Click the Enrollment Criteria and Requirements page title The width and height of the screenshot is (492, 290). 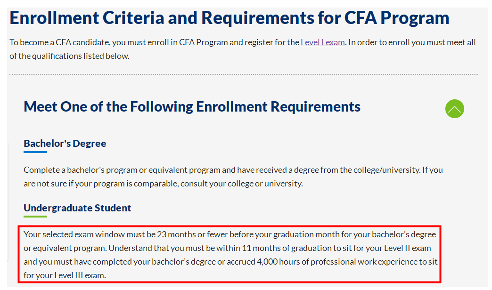point(230,18)
